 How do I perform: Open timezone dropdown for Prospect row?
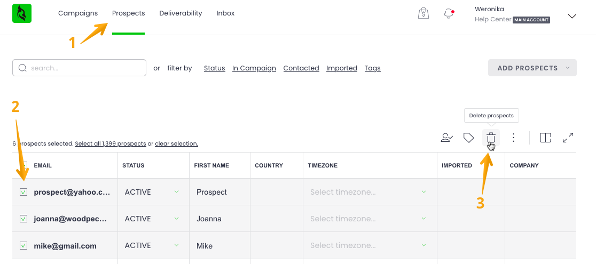(x=369, y=192)
